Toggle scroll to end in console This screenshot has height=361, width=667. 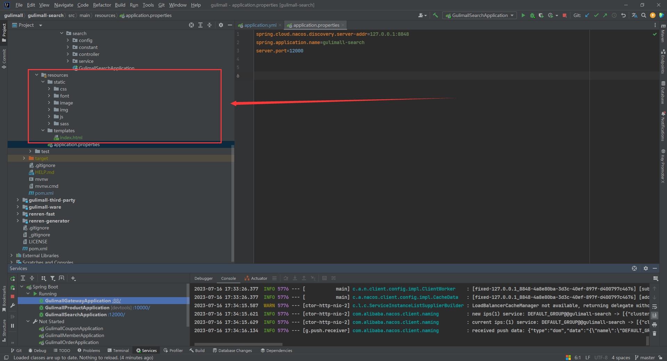click(654, 315)
